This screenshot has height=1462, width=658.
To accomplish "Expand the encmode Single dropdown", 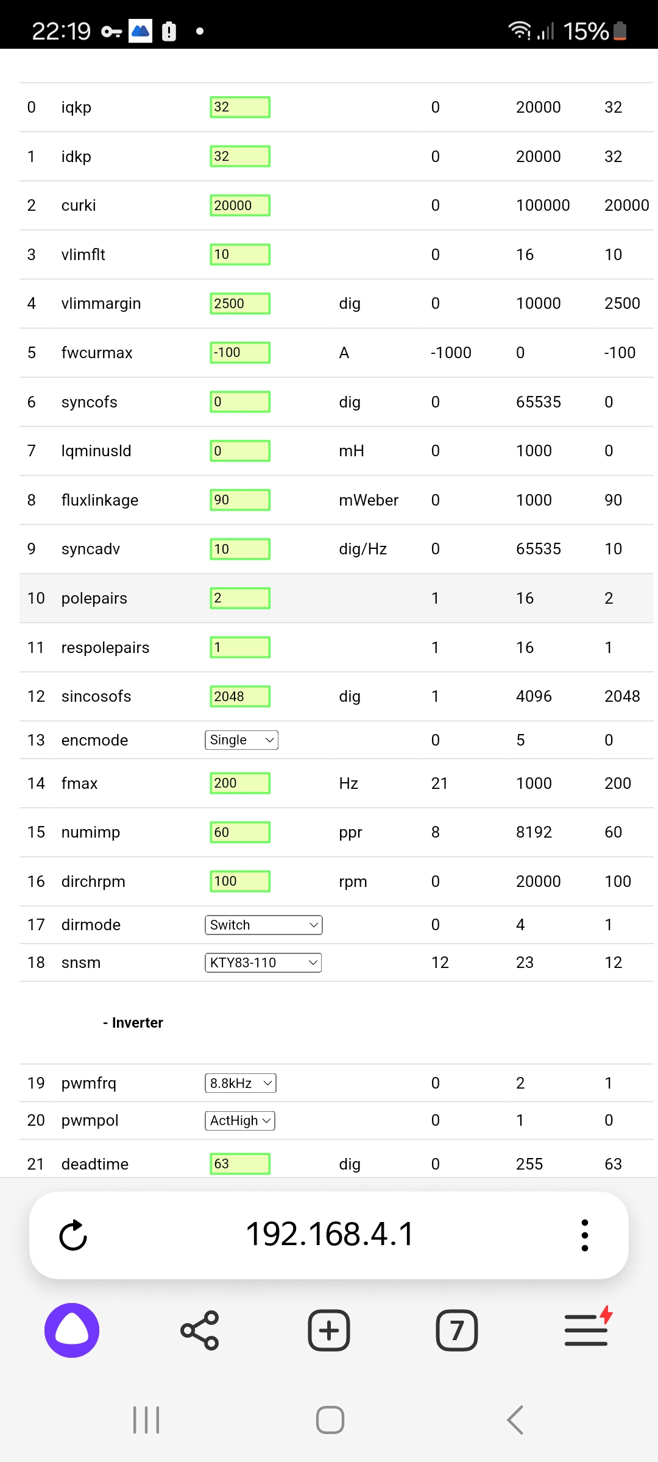I will 241,740.
